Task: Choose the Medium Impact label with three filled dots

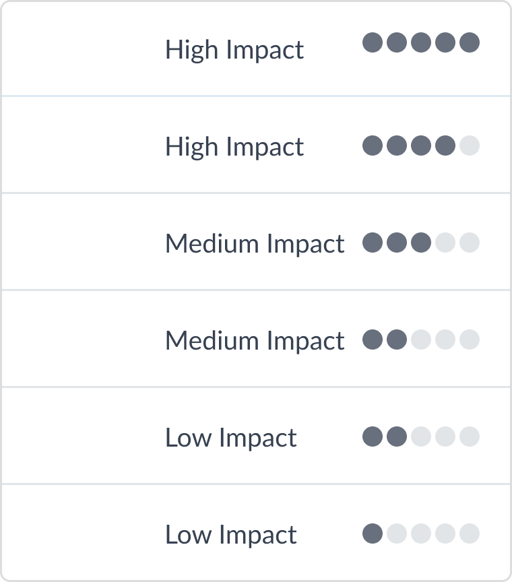Action: pos(255,243)
